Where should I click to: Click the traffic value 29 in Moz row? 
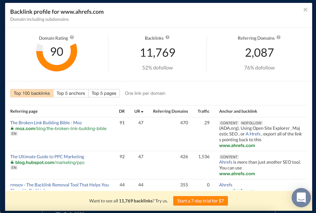pyautogui.click(x=207, y=123)
